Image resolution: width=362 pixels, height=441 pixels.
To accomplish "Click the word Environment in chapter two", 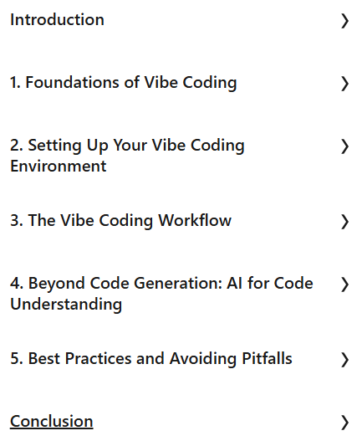I will click(59, 166).
